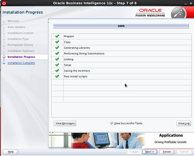
Task: Select Installation Progress in the step list
Action: 21,57
